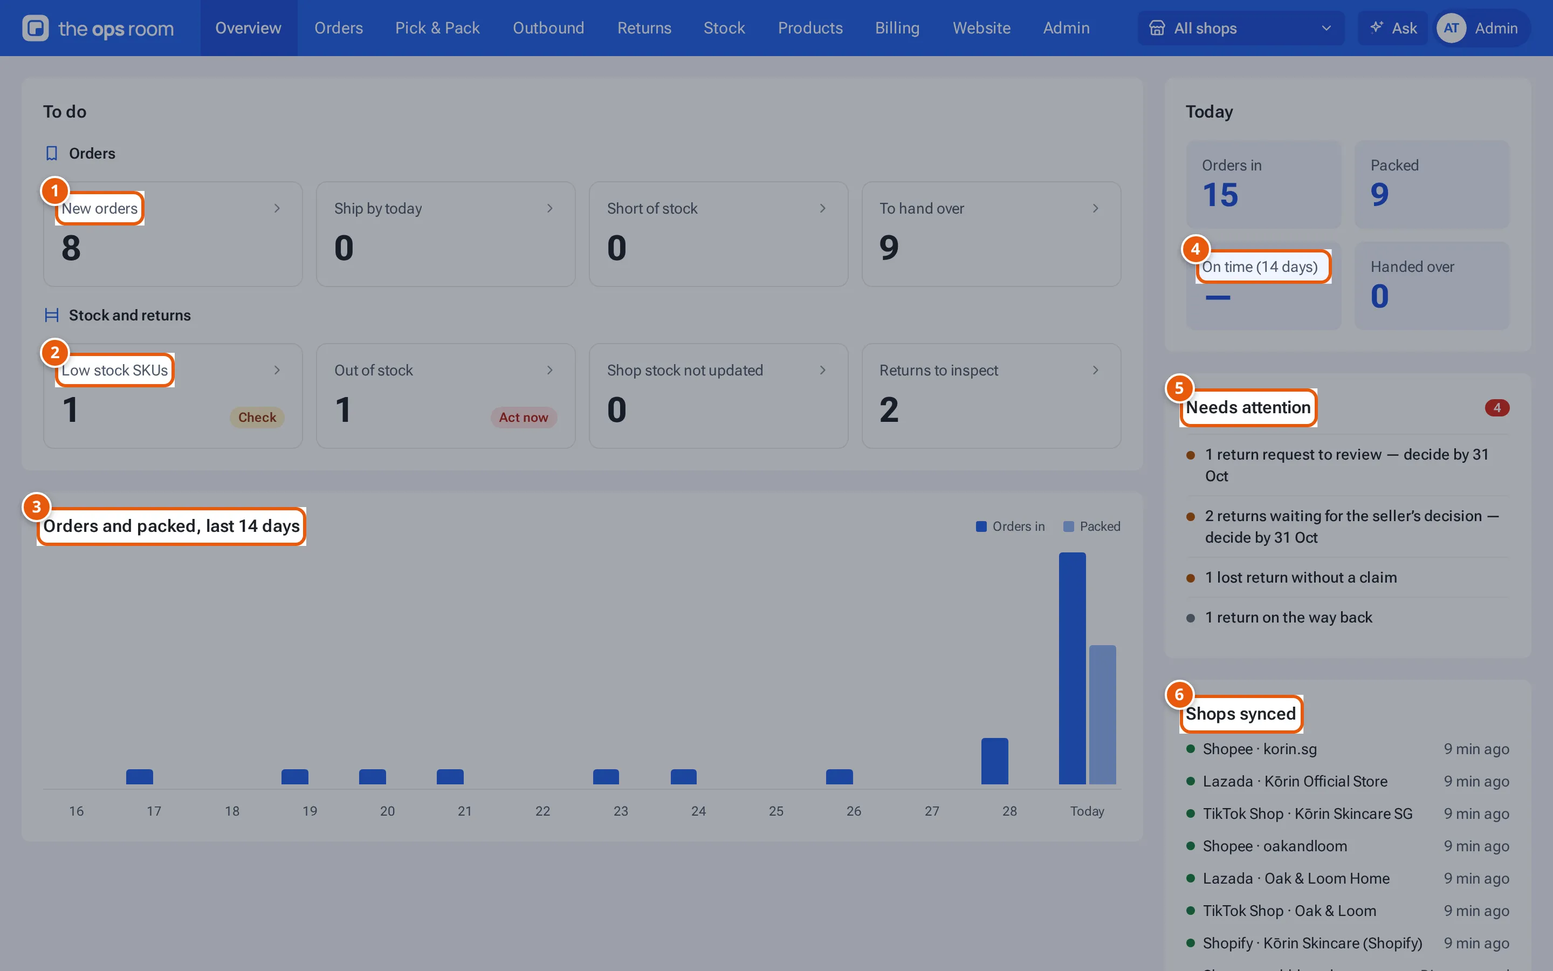This screenshot has width=1553, height=971.
Task: Click TikTok Shop · Oak & Loom row
Action: [x=1348, y=911]
